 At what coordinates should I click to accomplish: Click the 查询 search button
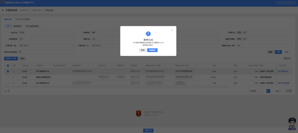[x=278, y=52]
